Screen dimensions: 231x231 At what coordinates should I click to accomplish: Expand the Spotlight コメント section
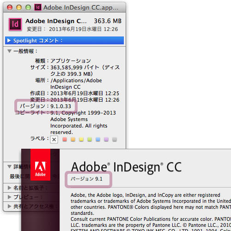coord(9,41)
